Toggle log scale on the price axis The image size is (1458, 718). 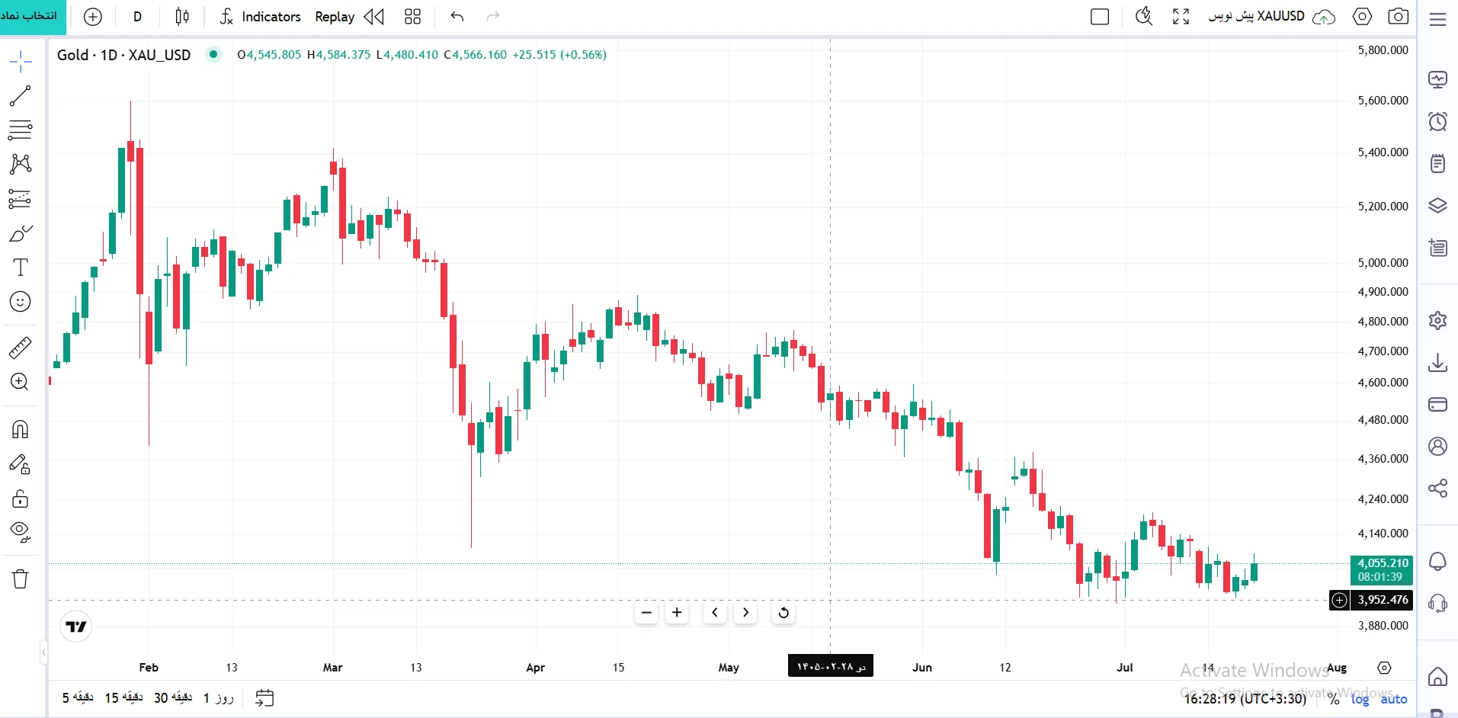pos(1360,698)
